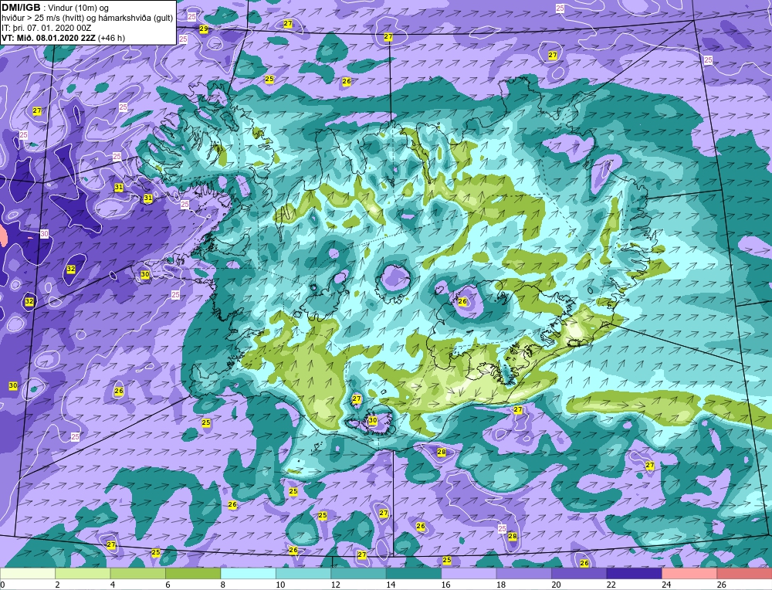This screenshot has height=590, width=772.
Task: Click the white-boxed 30 contour label
Action: coord(44,233)
